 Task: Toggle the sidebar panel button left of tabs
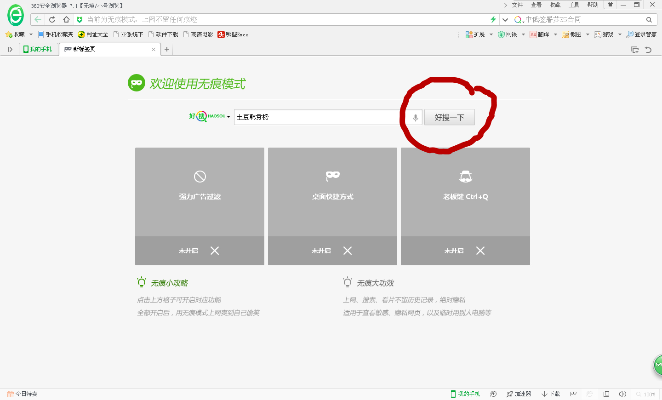pos(10,50)
